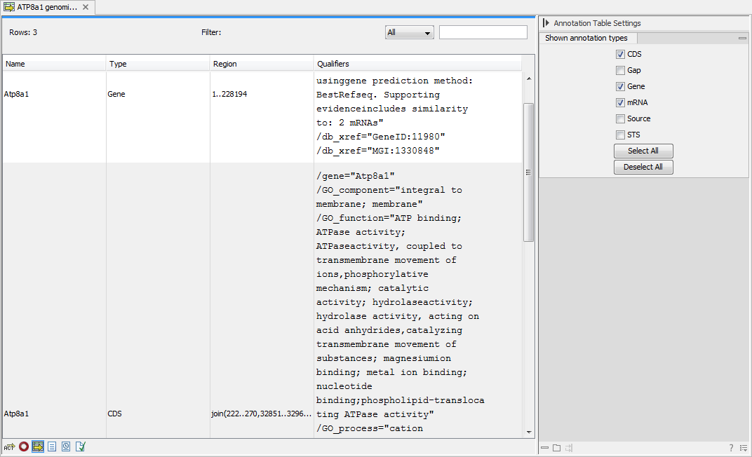Close the ATP8a1 genomic tab
The width and height of the screenshot is (752, 457).
(86, 8)
